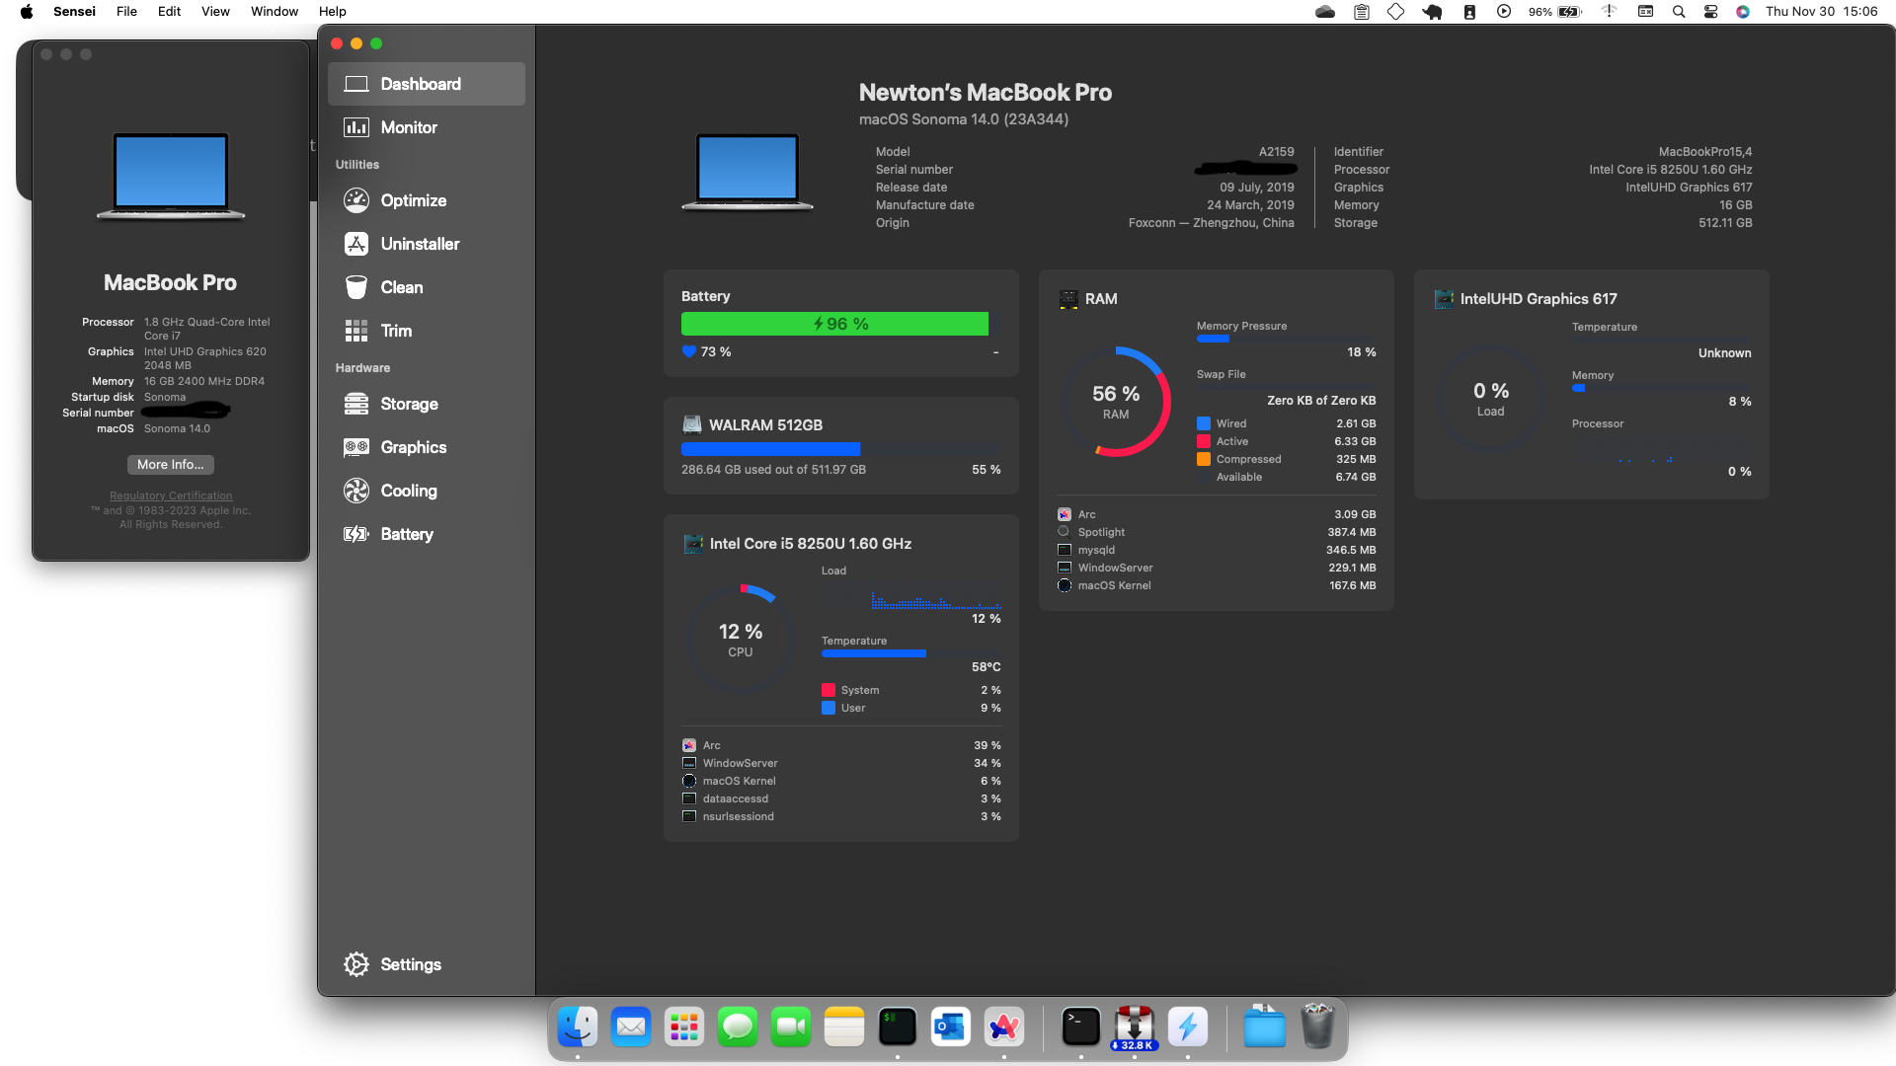Open the Storage hardware page
Viewport: 1896px width, 1066px height.
(x=409, y=404)
